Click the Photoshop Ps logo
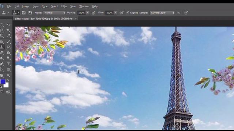This screenshot has width=234, height=131. tap(1, 6)
